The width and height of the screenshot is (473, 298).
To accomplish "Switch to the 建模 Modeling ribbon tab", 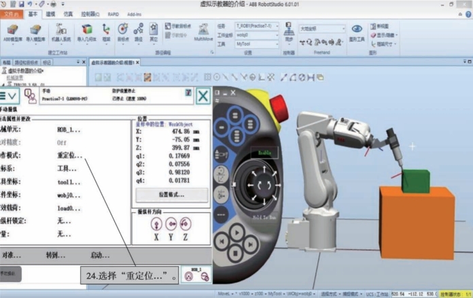I will click(50, 14).
